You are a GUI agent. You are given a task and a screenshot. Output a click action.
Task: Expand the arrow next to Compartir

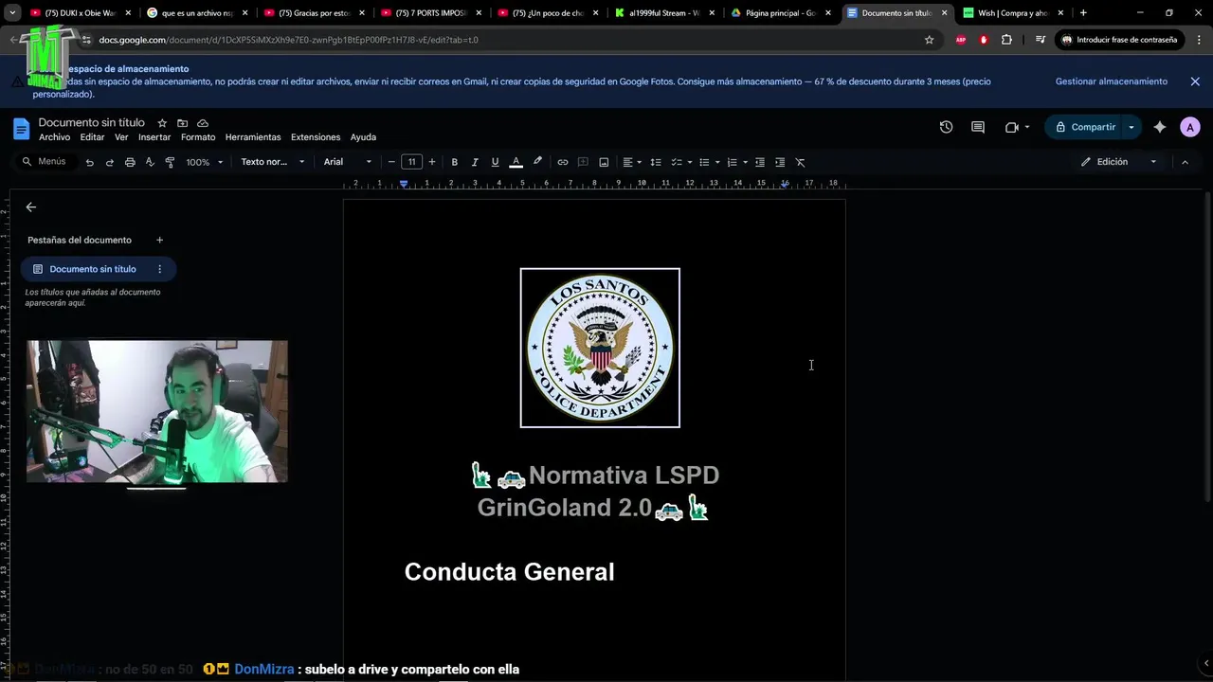coord(1131,127)
